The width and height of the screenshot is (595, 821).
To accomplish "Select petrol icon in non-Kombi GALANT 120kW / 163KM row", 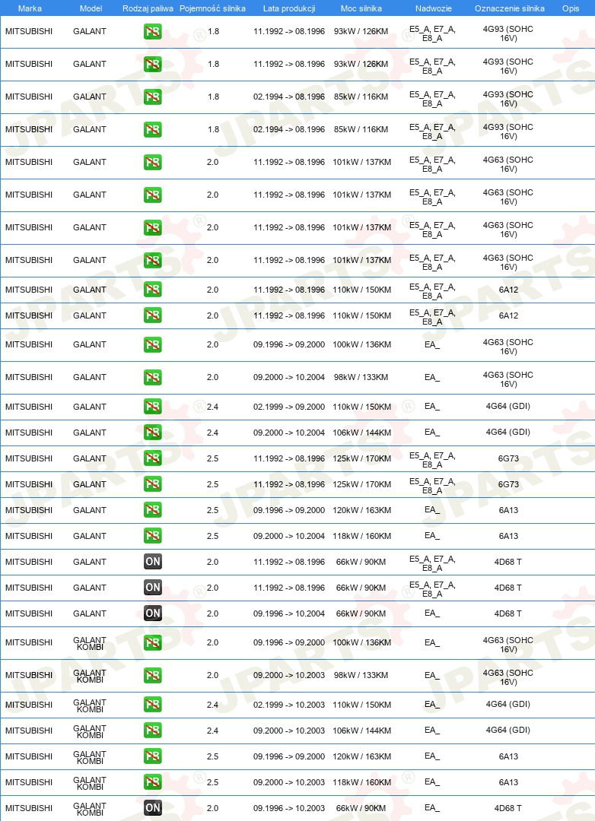I will tap(152, 509).
